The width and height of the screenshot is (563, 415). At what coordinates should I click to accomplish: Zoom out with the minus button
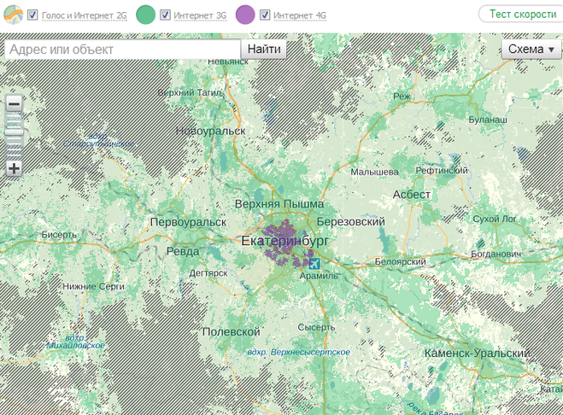14,104
